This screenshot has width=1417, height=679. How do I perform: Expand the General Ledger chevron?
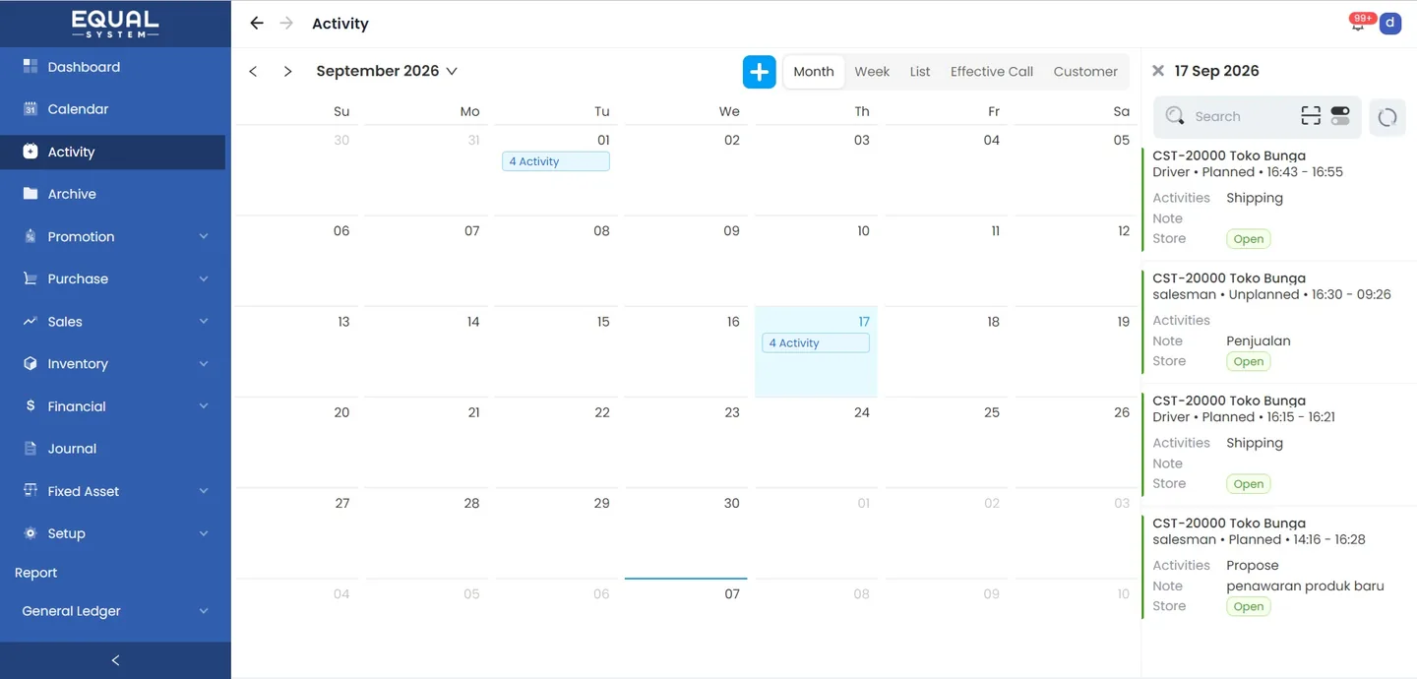pyautogui.click(x=204, y=611)
